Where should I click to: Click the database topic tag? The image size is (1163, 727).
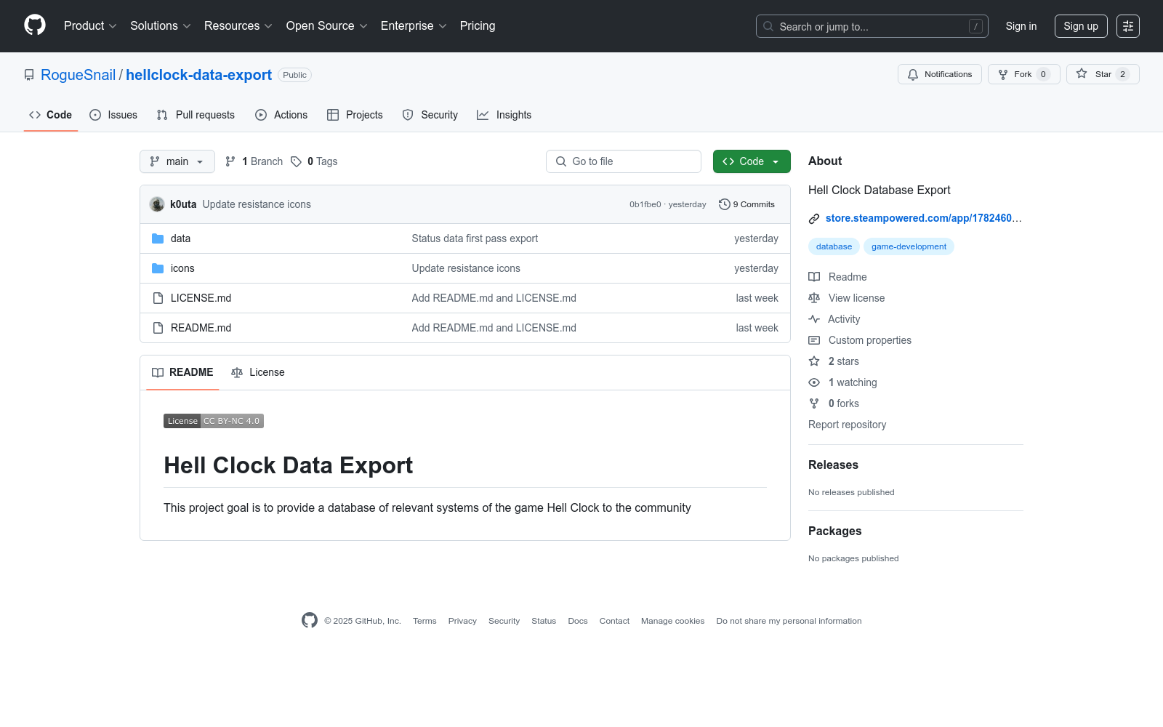[834, 246]
